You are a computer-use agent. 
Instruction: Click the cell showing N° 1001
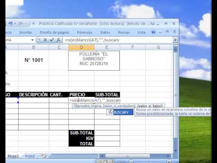point(33,60)
